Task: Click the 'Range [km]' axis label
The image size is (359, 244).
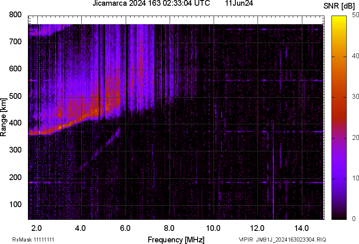Action: [x=3, y=117]
